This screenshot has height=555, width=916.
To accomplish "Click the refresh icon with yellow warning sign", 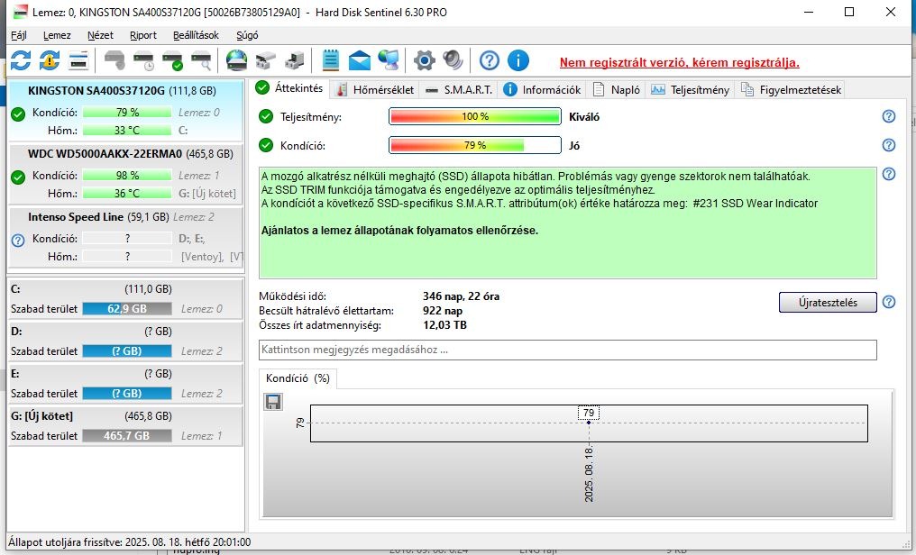I will (x=49, y=60).
